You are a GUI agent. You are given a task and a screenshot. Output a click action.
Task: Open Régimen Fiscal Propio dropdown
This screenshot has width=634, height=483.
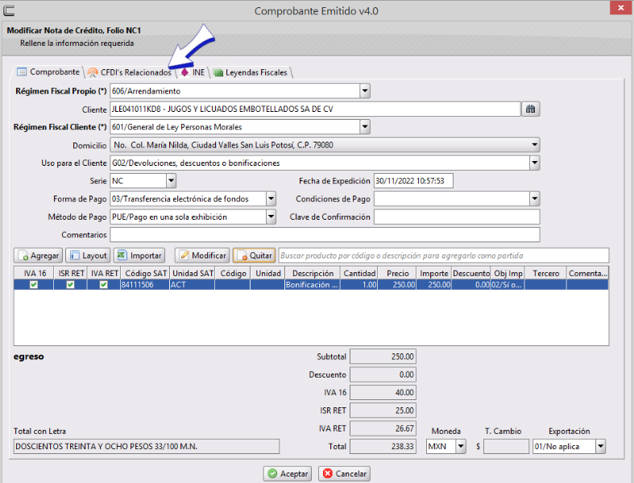pyautogui.click(x=365, y=91)
